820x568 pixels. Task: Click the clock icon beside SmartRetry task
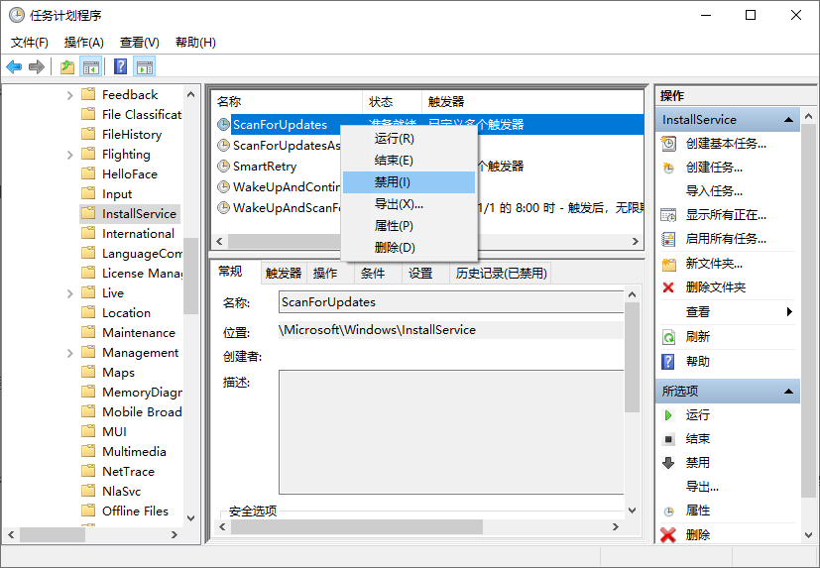tap(223, 167)
